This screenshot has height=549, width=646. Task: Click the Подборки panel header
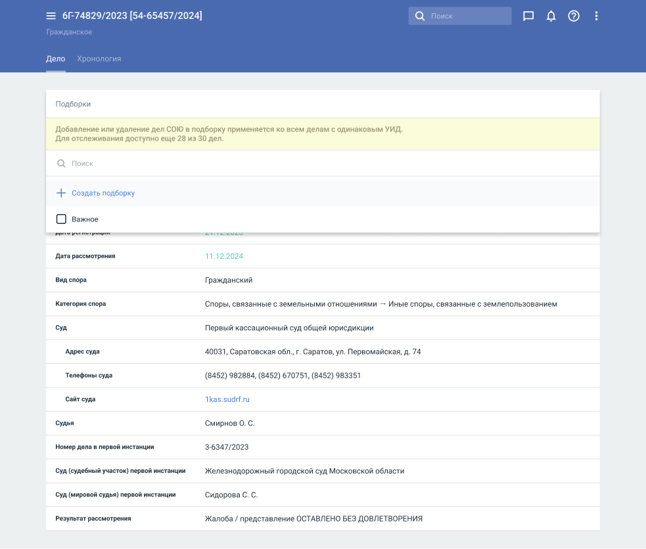pyautogui.click(x=73, y=104)
